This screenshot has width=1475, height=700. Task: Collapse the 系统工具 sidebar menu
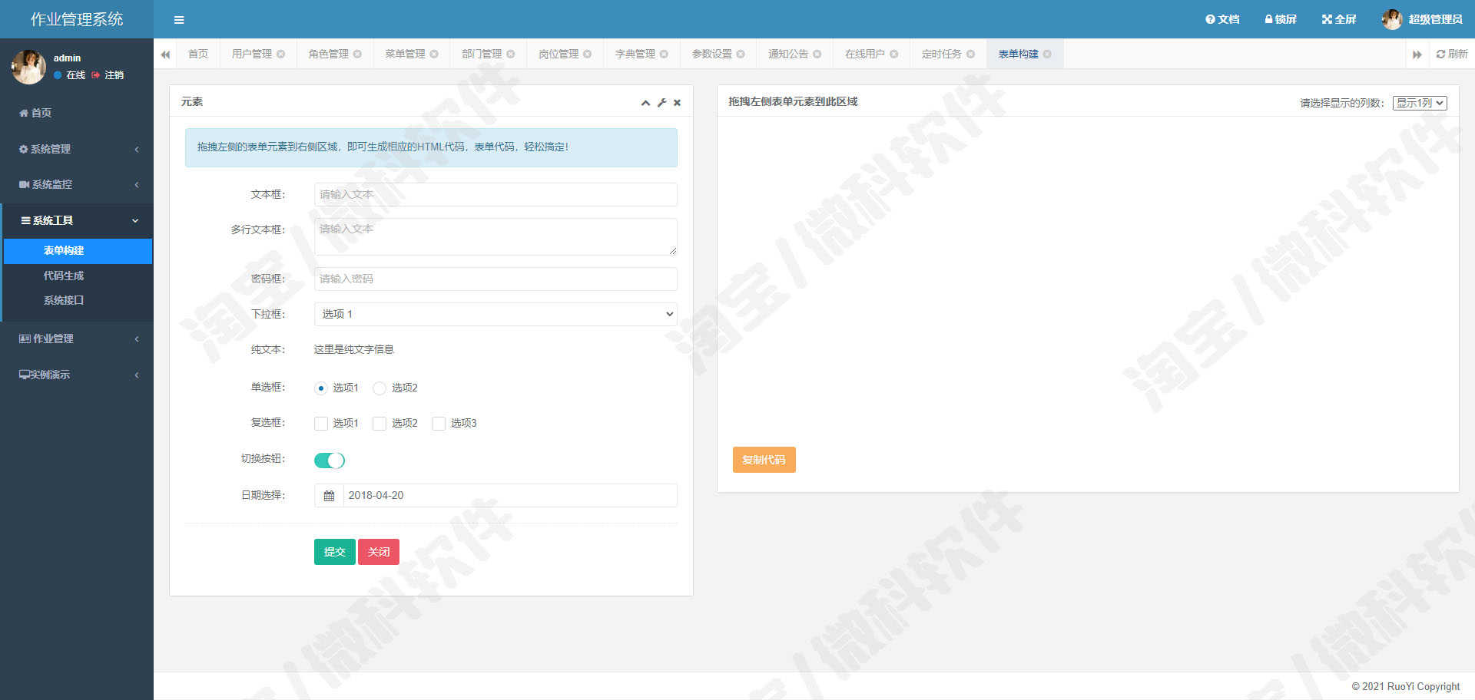click(77, 220)
